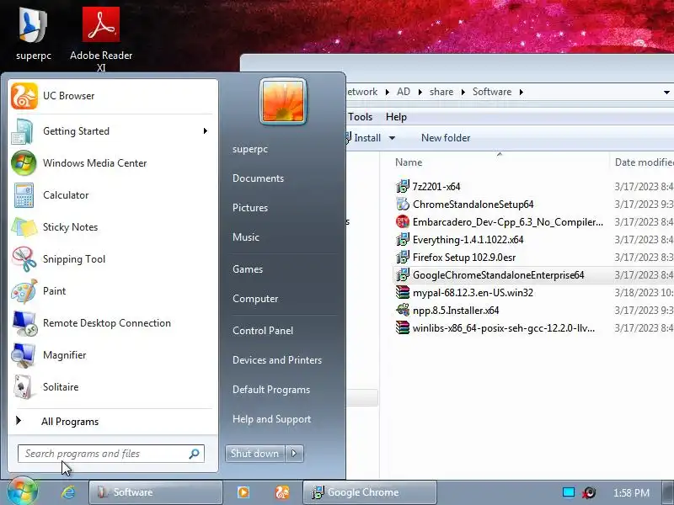The image size is (674, 505).
Task: Open the Tools menu in Explorer
Action: point(361,117)
